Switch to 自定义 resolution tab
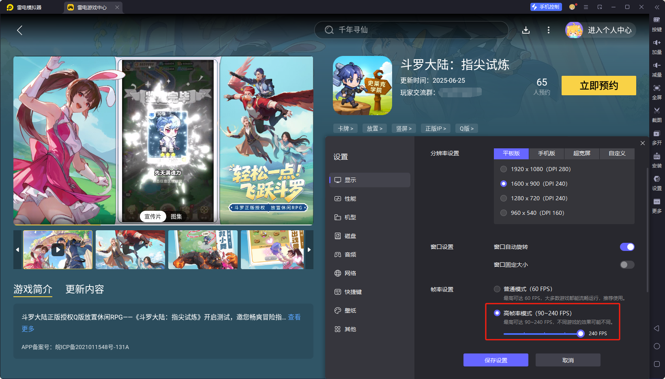665x379 pixels. (617, 153)
